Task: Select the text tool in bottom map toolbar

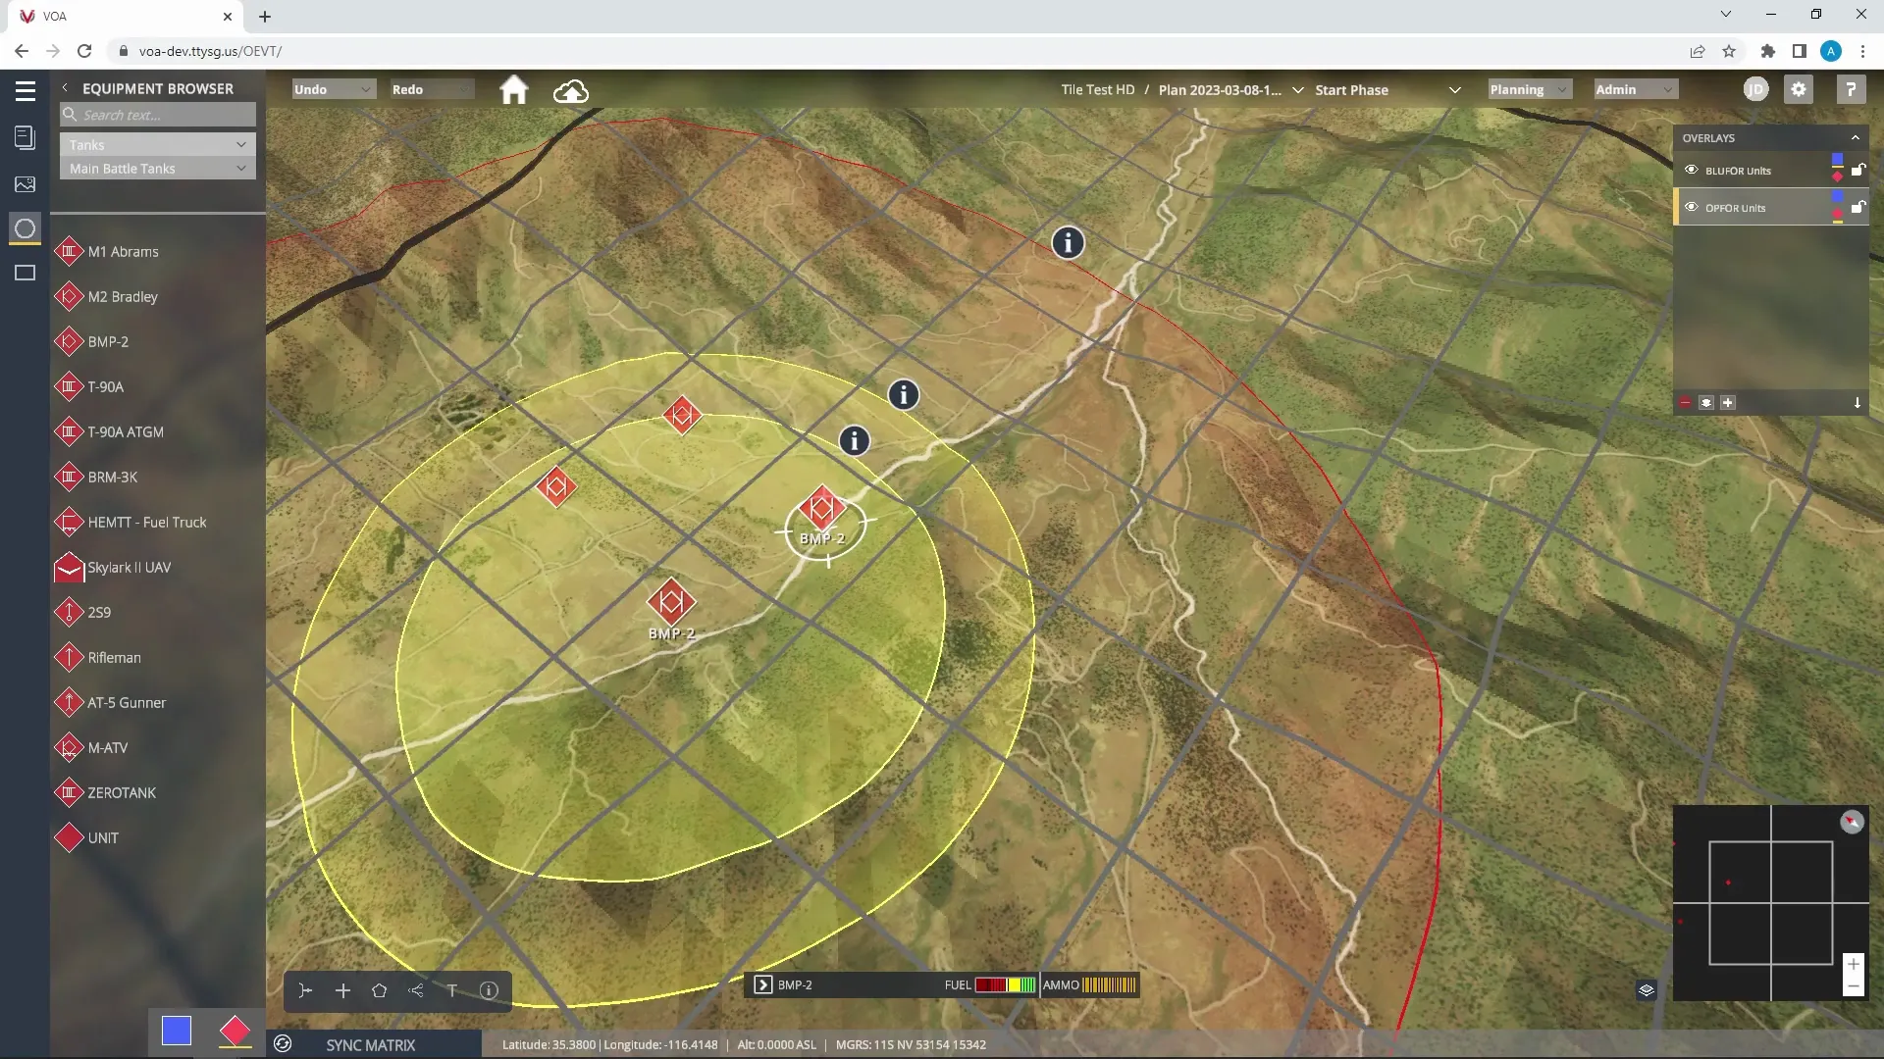Action: click(x=451, y=991)
